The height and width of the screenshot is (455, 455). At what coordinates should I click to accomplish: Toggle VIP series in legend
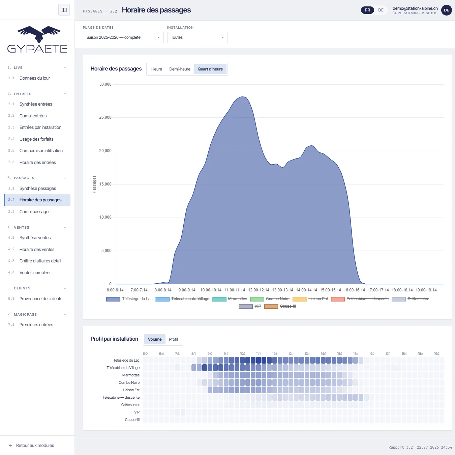click(x=250, y=306)
